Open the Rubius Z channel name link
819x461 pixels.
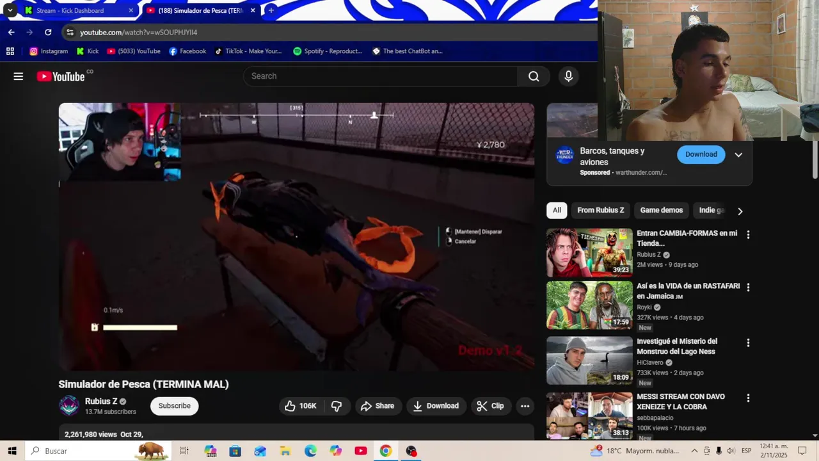click(x=101, y=401)
